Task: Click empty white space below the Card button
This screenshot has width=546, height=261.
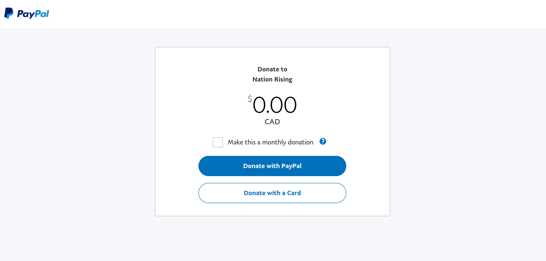Action: click(272, 209)
